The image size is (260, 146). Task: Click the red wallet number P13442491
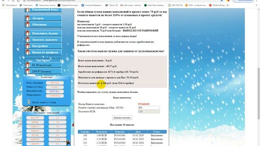point(144,104)
